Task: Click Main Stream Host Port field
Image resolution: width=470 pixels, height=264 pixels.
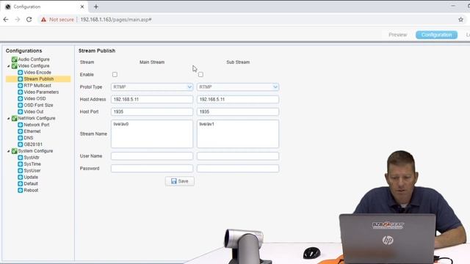Action: pos(152,111)
